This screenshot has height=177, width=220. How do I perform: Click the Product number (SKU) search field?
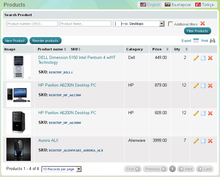[32, 24]
